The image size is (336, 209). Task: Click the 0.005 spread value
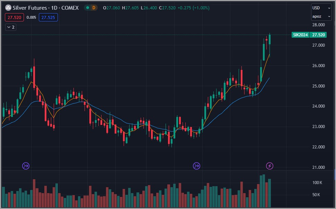[x=31, y=18]
